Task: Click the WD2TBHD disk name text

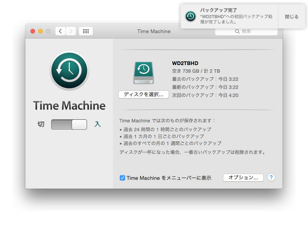Action: [185, 63]
